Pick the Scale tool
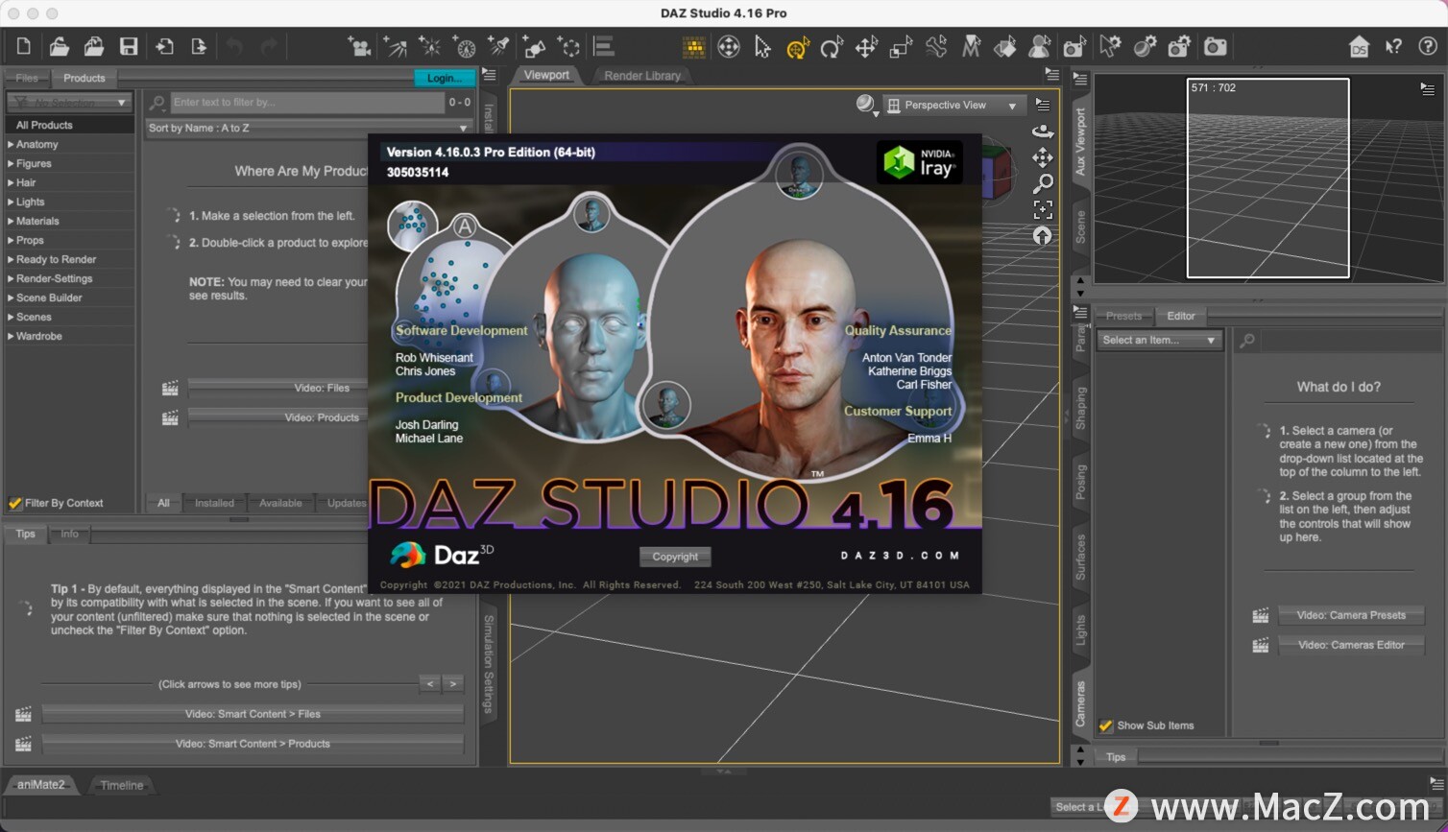This screenshot has width=1448, height=832. pos(901,46)
